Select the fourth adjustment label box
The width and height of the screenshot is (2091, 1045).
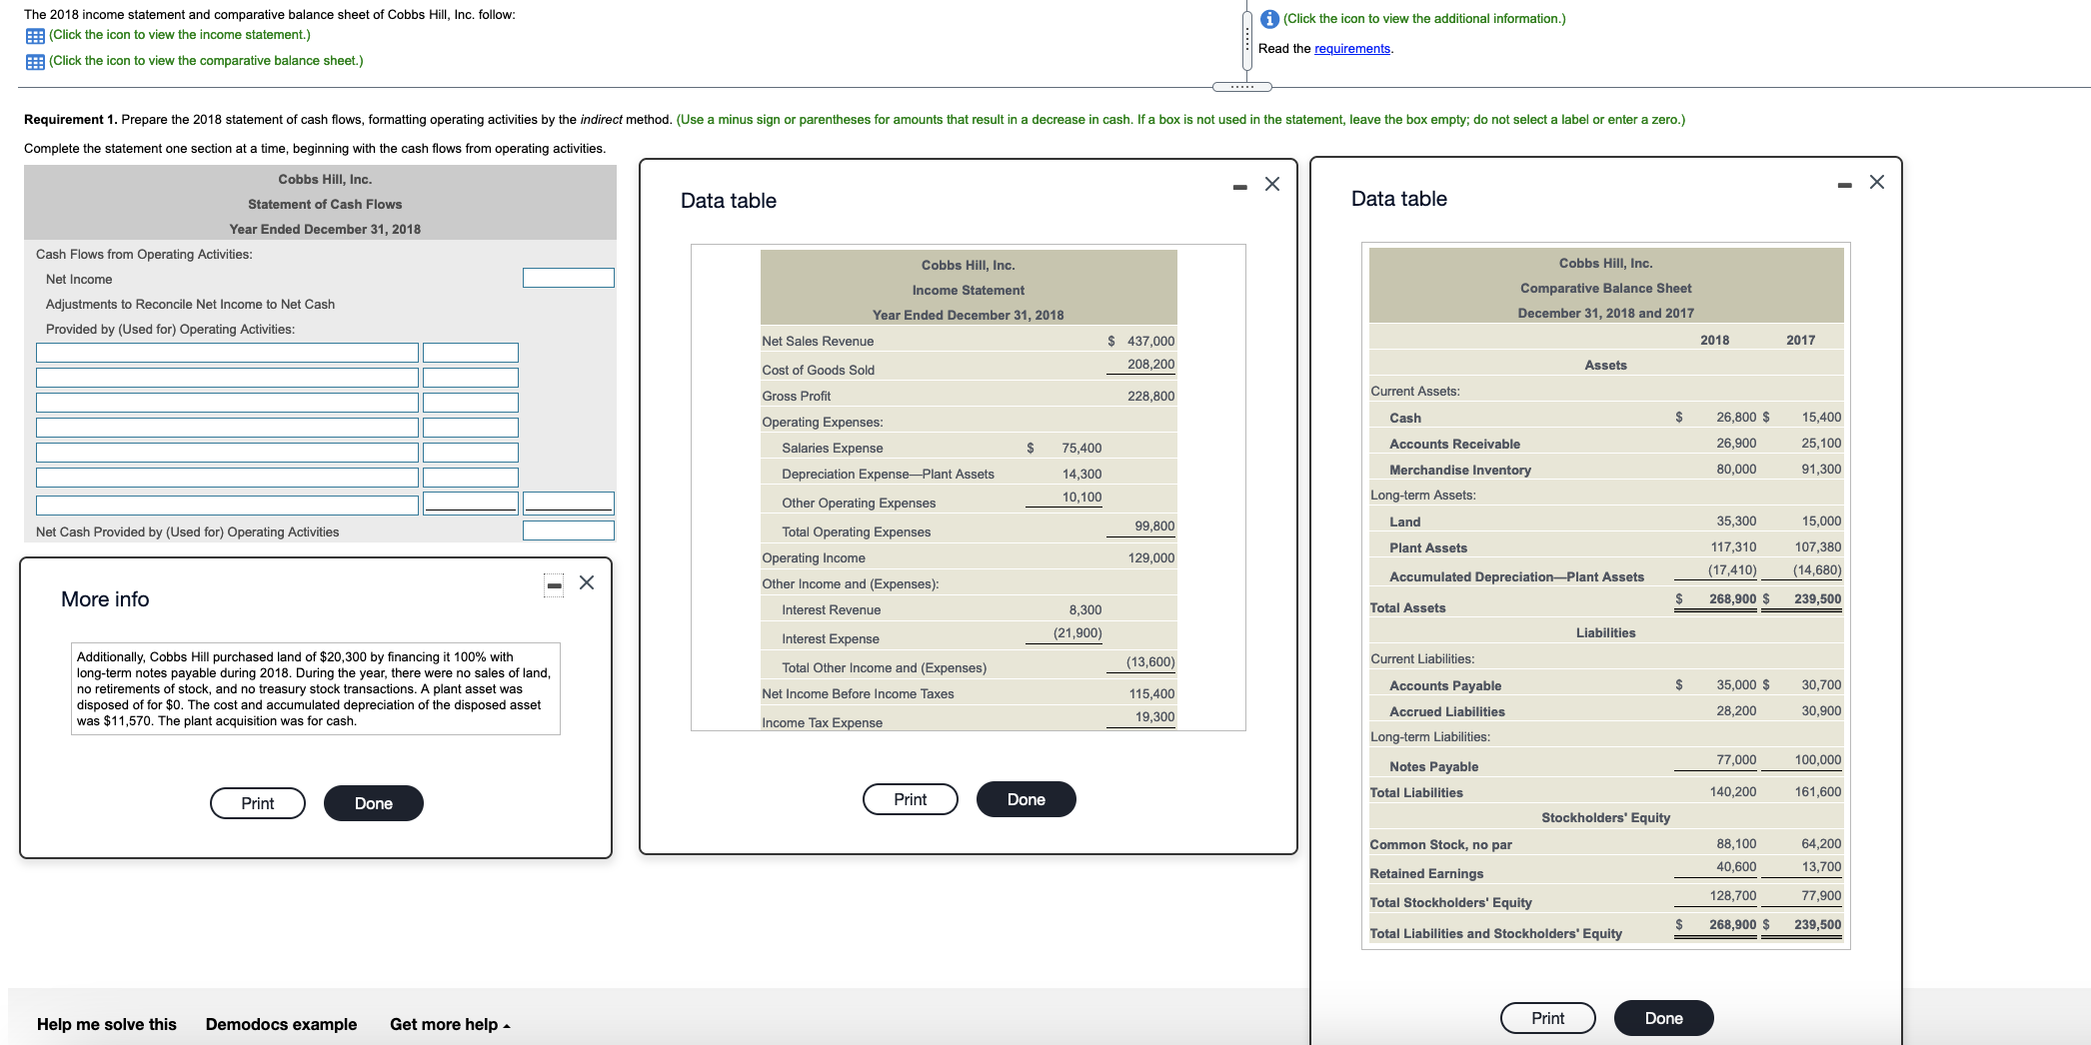(x=227, y=428)
